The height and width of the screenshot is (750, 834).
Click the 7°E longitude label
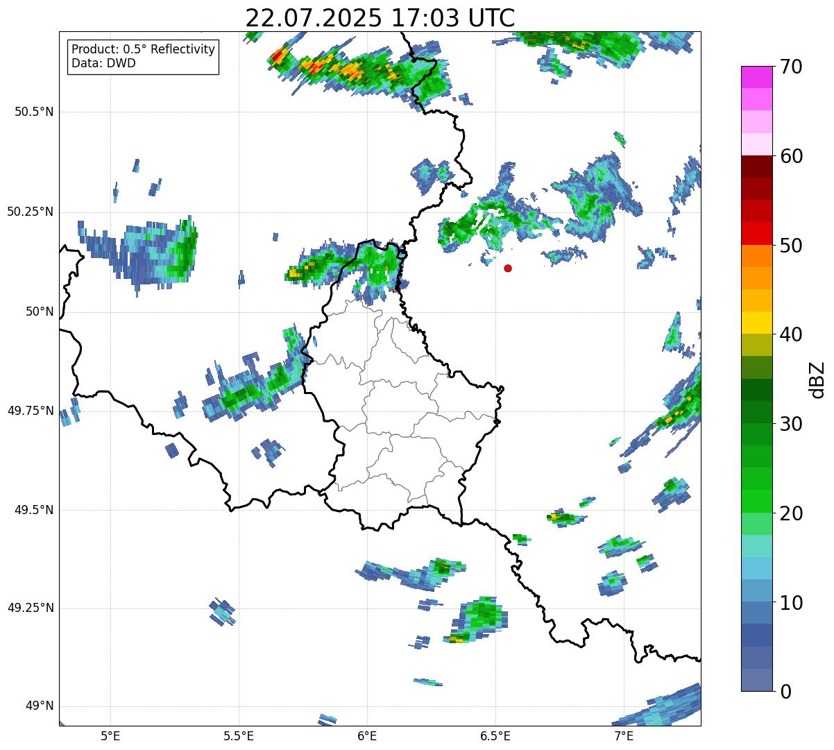[x=624, y=735]
